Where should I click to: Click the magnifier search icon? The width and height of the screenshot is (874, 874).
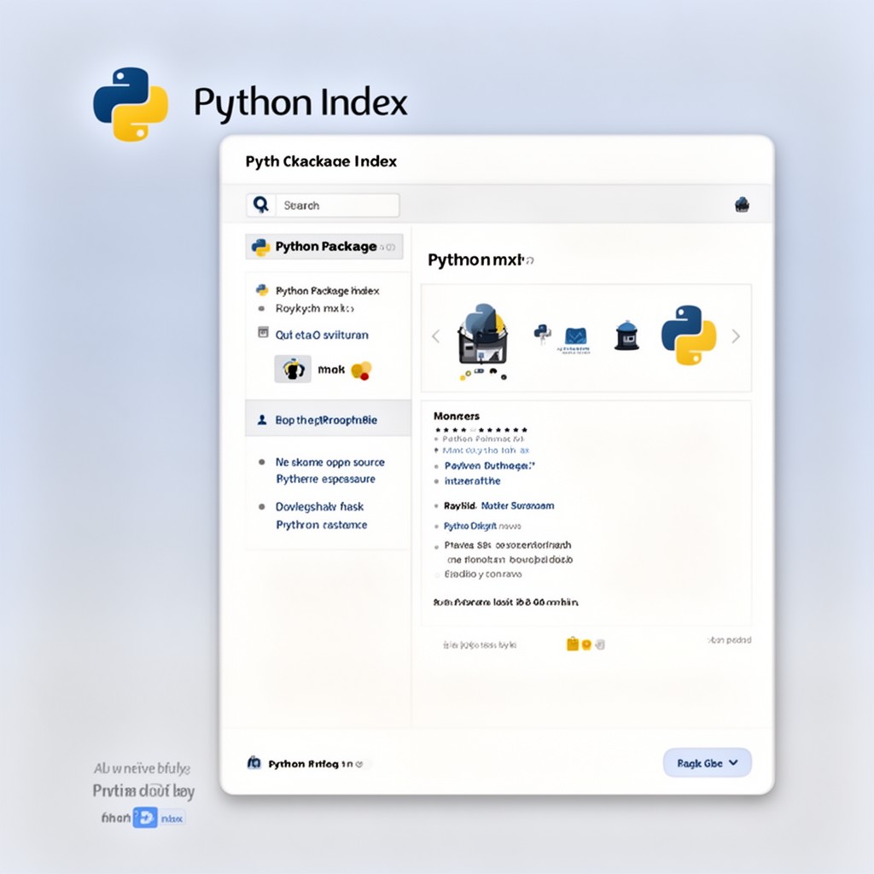pos(260,205)
